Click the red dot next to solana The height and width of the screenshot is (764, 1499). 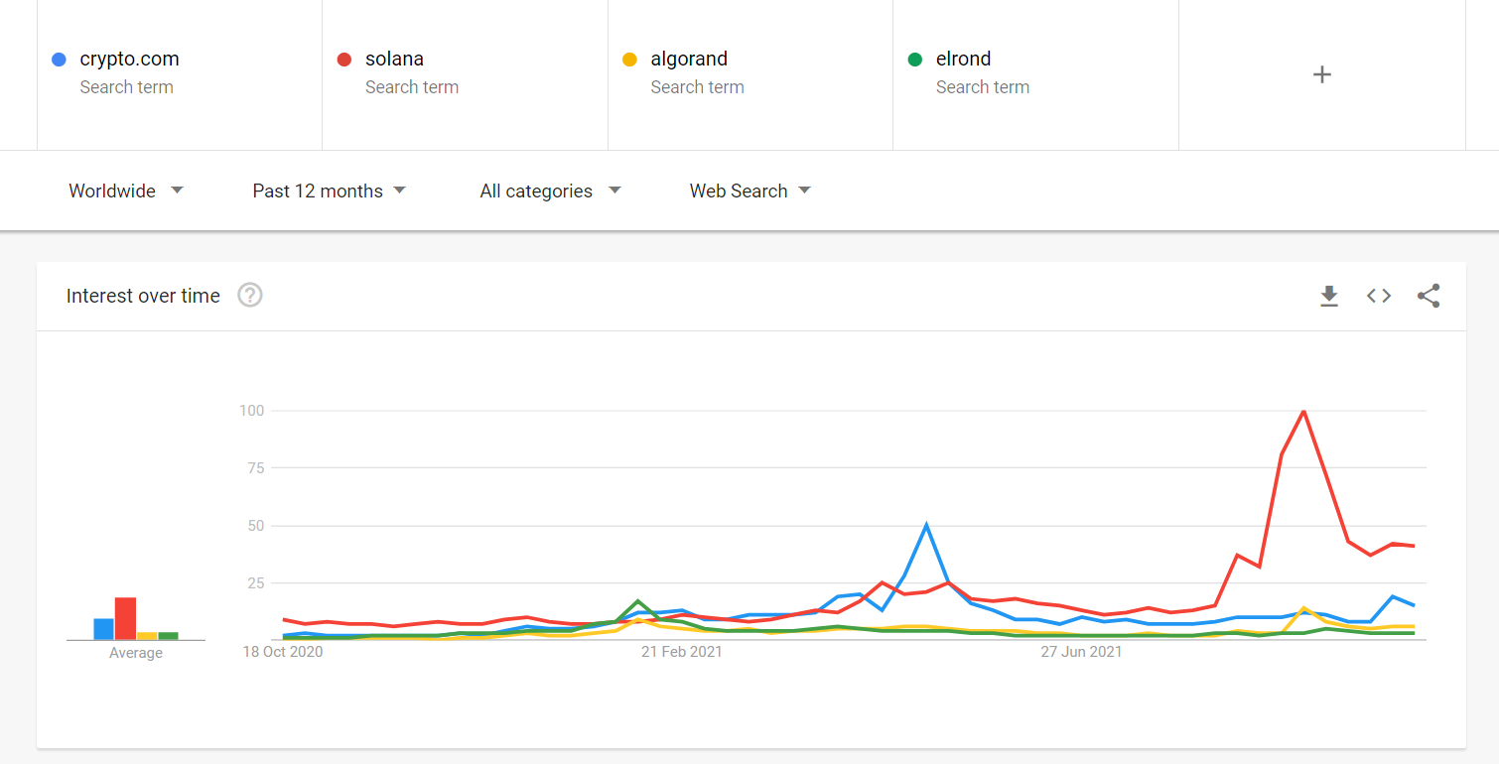344,60
